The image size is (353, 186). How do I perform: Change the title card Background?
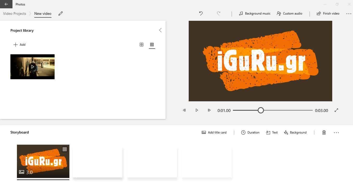coord(295,132)
